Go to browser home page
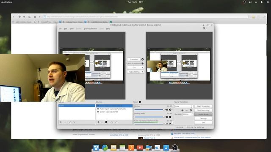This screenshot has width=271, height=152. point(35,17)
